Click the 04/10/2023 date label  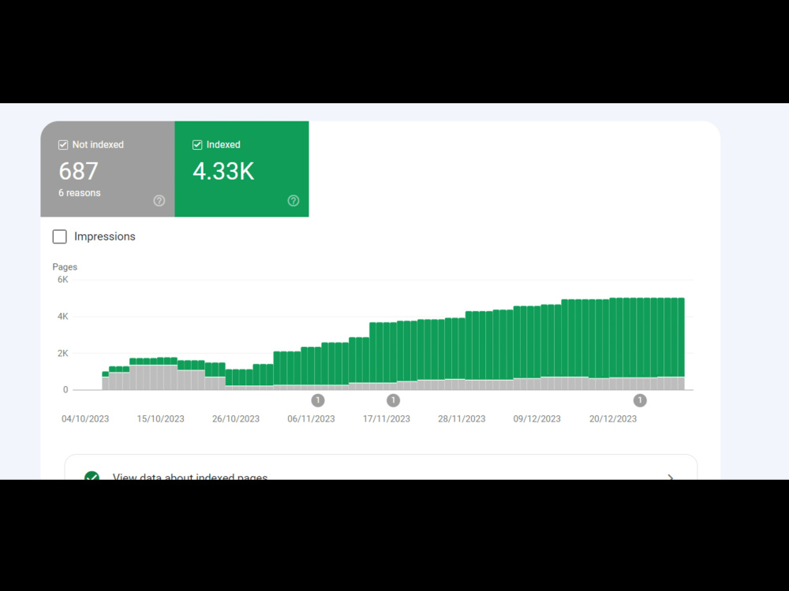(x=85, y=418)
